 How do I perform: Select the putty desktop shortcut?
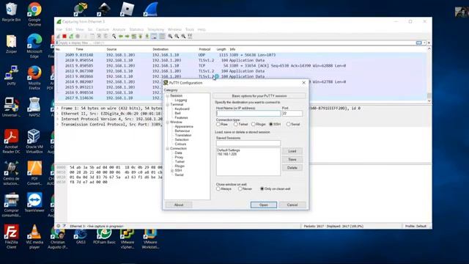pyautogui.click(x=12, y=76)
